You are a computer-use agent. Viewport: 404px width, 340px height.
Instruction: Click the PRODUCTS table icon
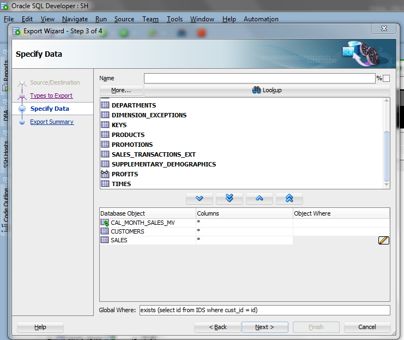105,134
